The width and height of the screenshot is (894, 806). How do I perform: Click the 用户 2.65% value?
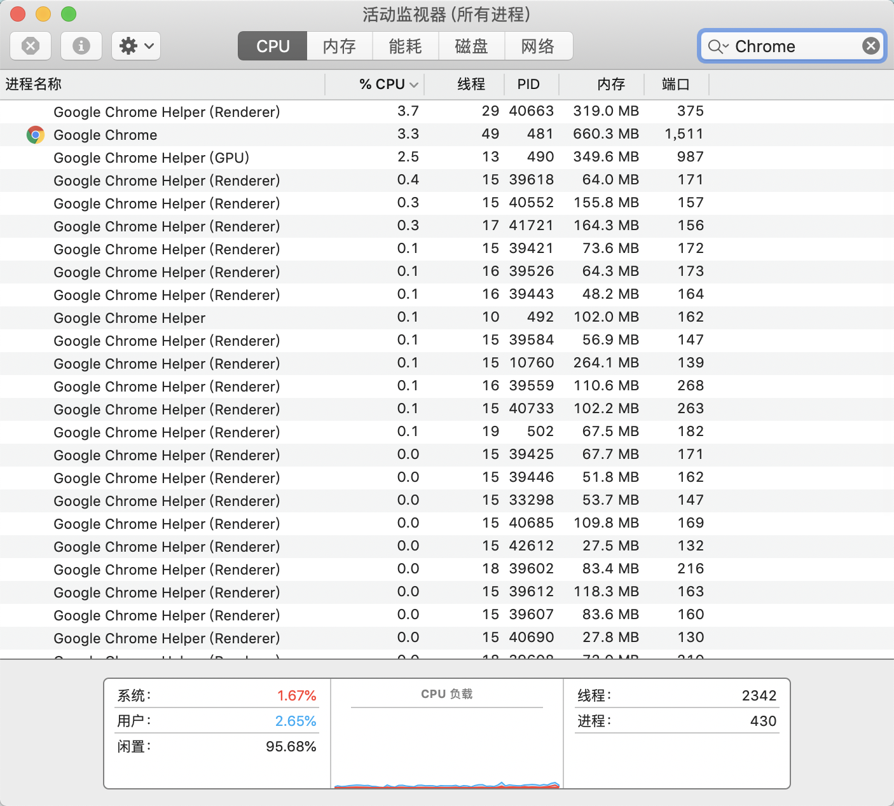coord(296,721)
